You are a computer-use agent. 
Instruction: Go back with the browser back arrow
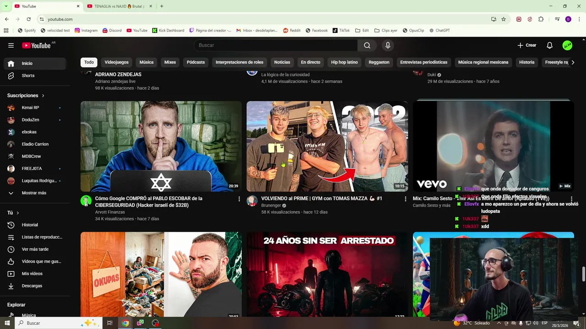[6, 19]
